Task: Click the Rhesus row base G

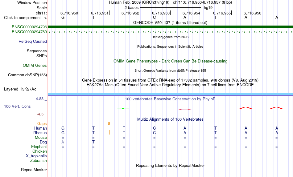Action: (63, 133)
